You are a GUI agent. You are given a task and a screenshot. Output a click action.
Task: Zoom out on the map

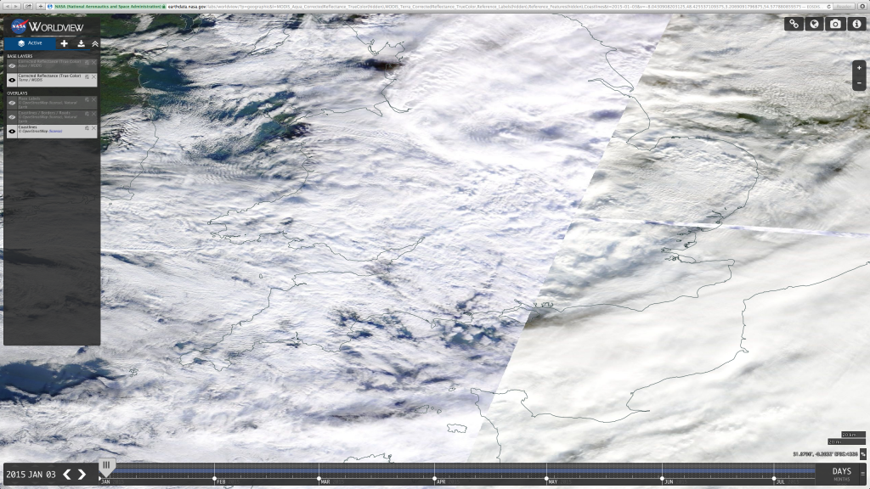(859, 82)
